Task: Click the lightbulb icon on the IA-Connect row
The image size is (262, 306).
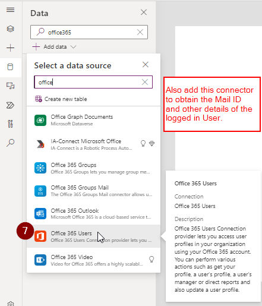Action: point(143,143)
